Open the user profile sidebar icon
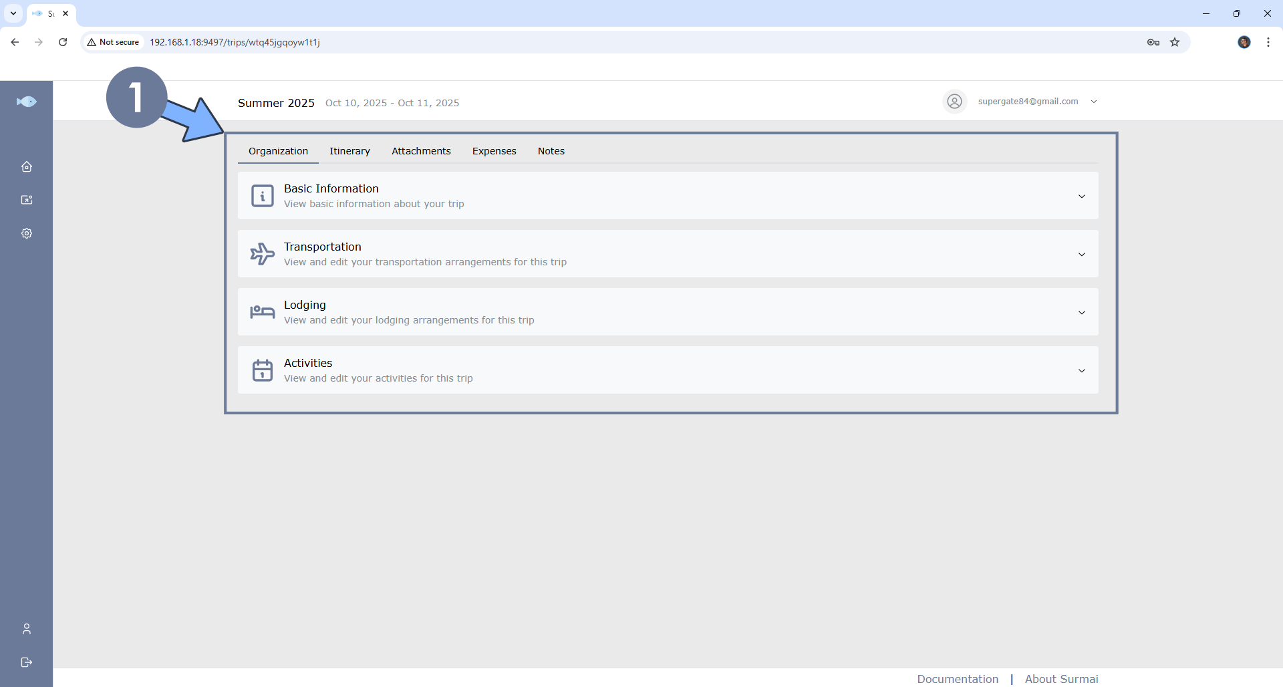Screen dimensions: 1283x687 (27, 629)
